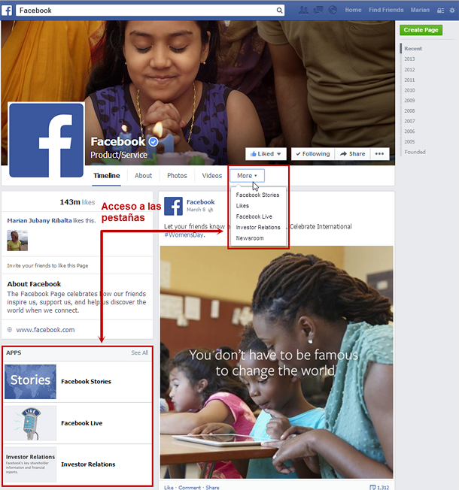Click the globe icon next to www.facebook.com
The height and width of the screenshot is (490, 459).
point(10,330)
